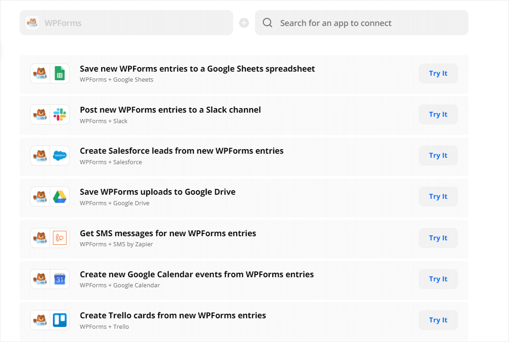The height and width of the screenshot is (342, 509).
Task: Open 'Get SMS messages for new WPForms entries'
Action: [x=168, y=233]
